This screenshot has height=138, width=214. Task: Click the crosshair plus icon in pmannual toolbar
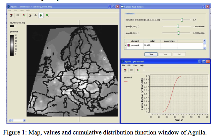pos(144,70)
